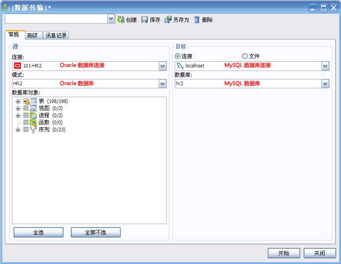Click the 关闭 button
This screenshot has width=341, height=264.
point(320,253)
